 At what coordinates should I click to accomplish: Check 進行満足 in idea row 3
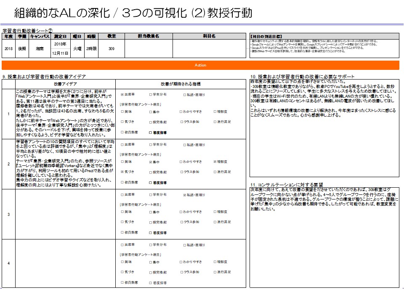click(x=215, y=222)
